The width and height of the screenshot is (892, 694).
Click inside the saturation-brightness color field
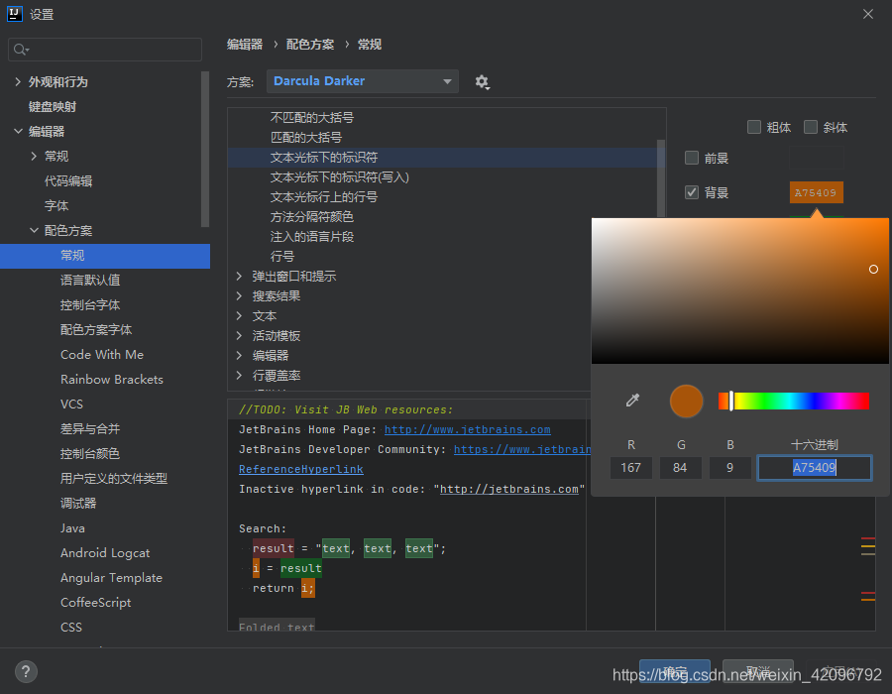739,290
